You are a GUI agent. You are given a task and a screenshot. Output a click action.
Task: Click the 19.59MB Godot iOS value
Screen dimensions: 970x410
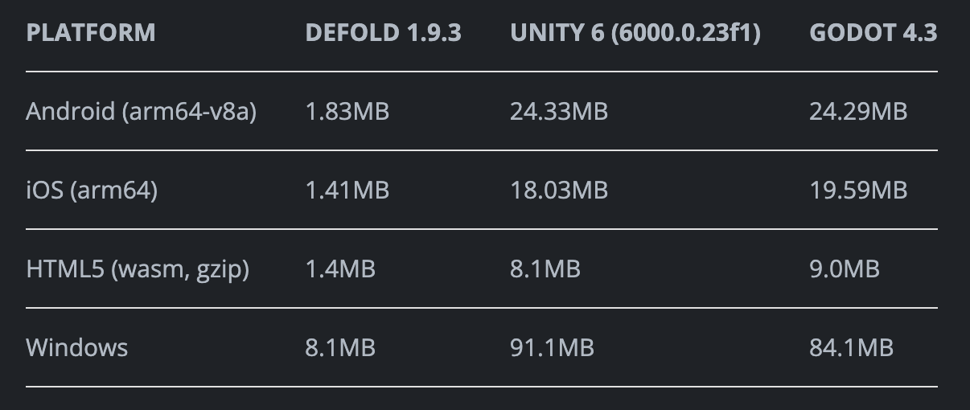(x=857, y=190)
